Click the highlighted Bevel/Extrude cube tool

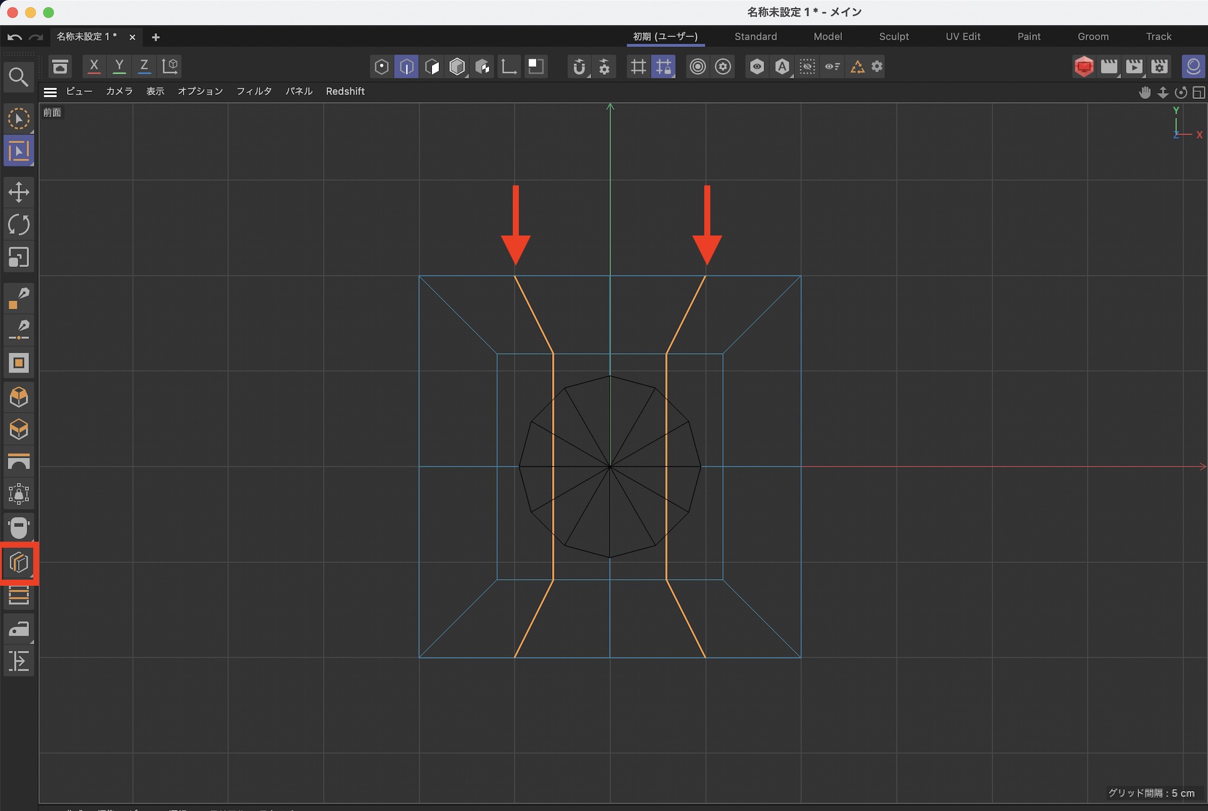point(19,563)
